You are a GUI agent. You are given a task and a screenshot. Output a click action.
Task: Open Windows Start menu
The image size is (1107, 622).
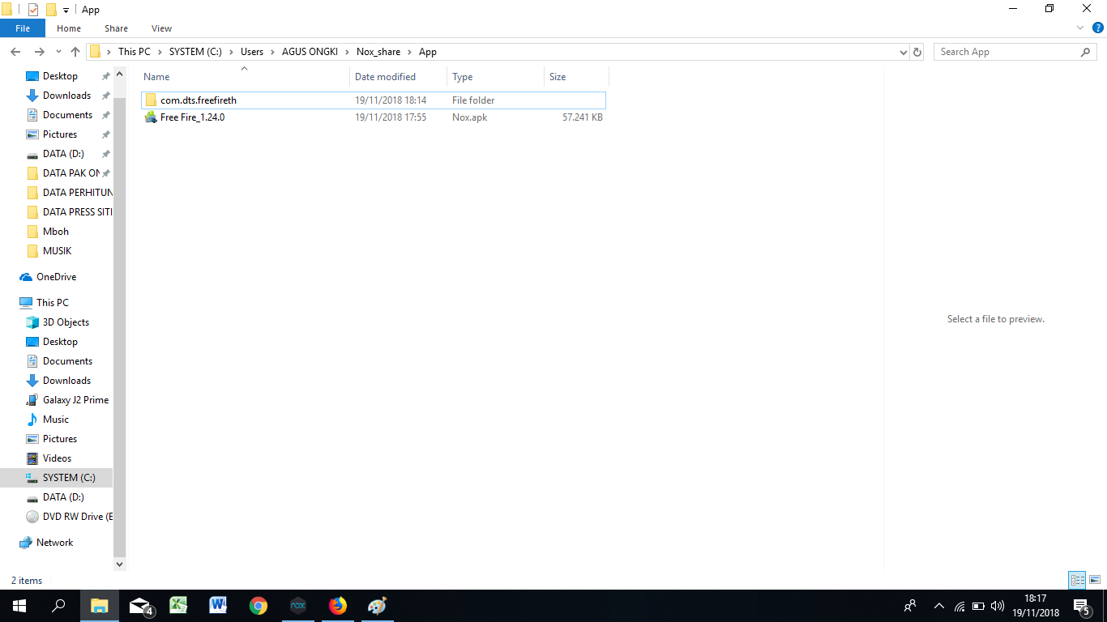pos(19,606)
